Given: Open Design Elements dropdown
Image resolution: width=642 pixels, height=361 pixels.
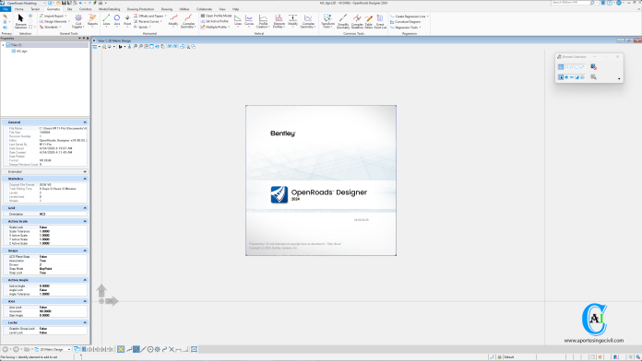Looking at the screenshot, I should [54, 21].
